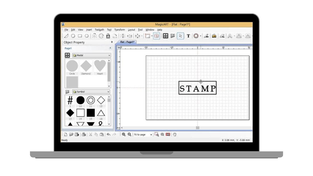Select the Rectangle drawing tool

(80, 36)
